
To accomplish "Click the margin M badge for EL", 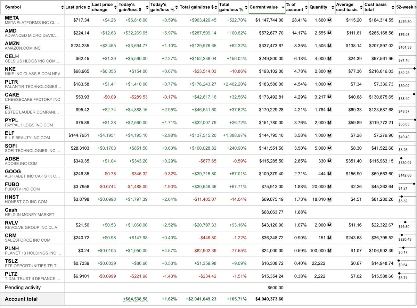I will coord(330,110).
